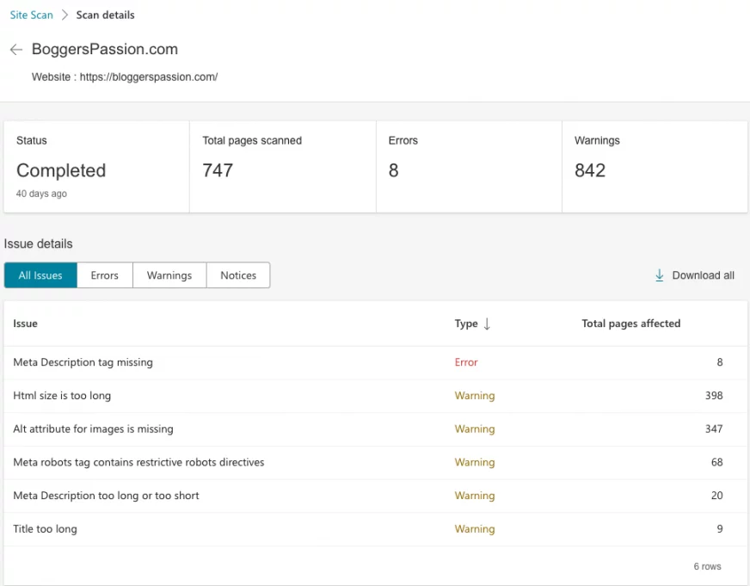
Task: Click the Warnings count 842
Action: tap(590, 170)
